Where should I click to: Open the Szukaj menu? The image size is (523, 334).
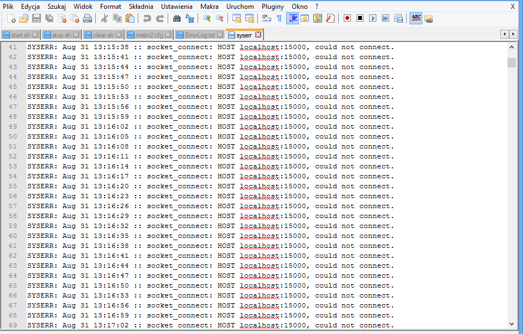pyautogui.click(x=56, y=6)
